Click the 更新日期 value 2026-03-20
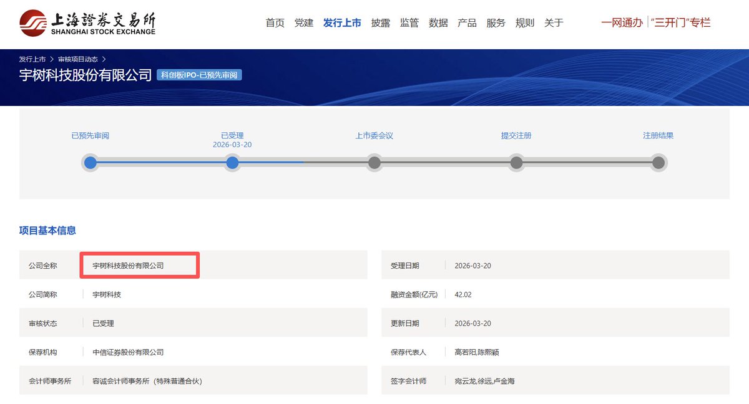 (x=473, y=324)
